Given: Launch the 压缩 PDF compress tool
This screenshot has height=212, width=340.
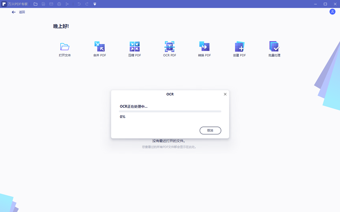Looking at the screenshot, I should (135, 47).
